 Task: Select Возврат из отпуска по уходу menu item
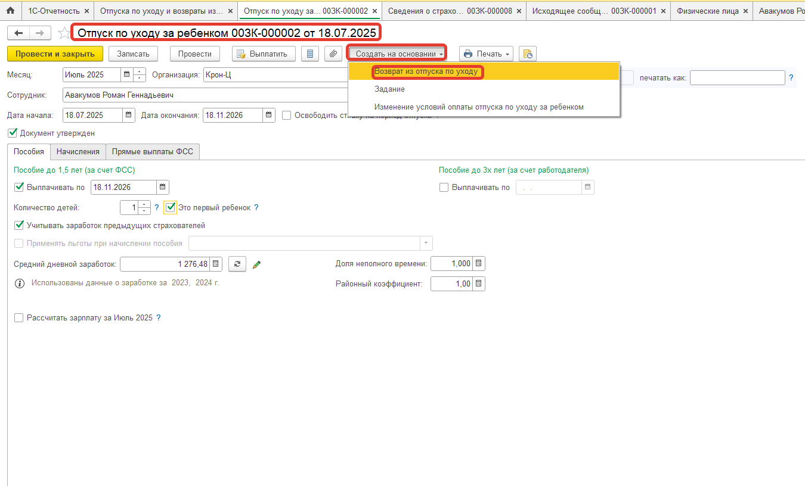click(x=426, y=71)
